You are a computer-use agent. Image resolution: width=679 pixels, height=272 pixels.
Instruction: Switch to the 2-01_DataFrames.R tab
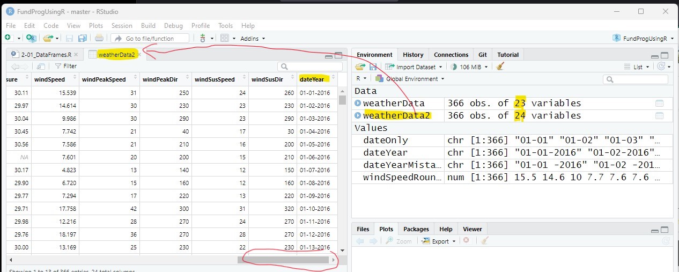45,55
